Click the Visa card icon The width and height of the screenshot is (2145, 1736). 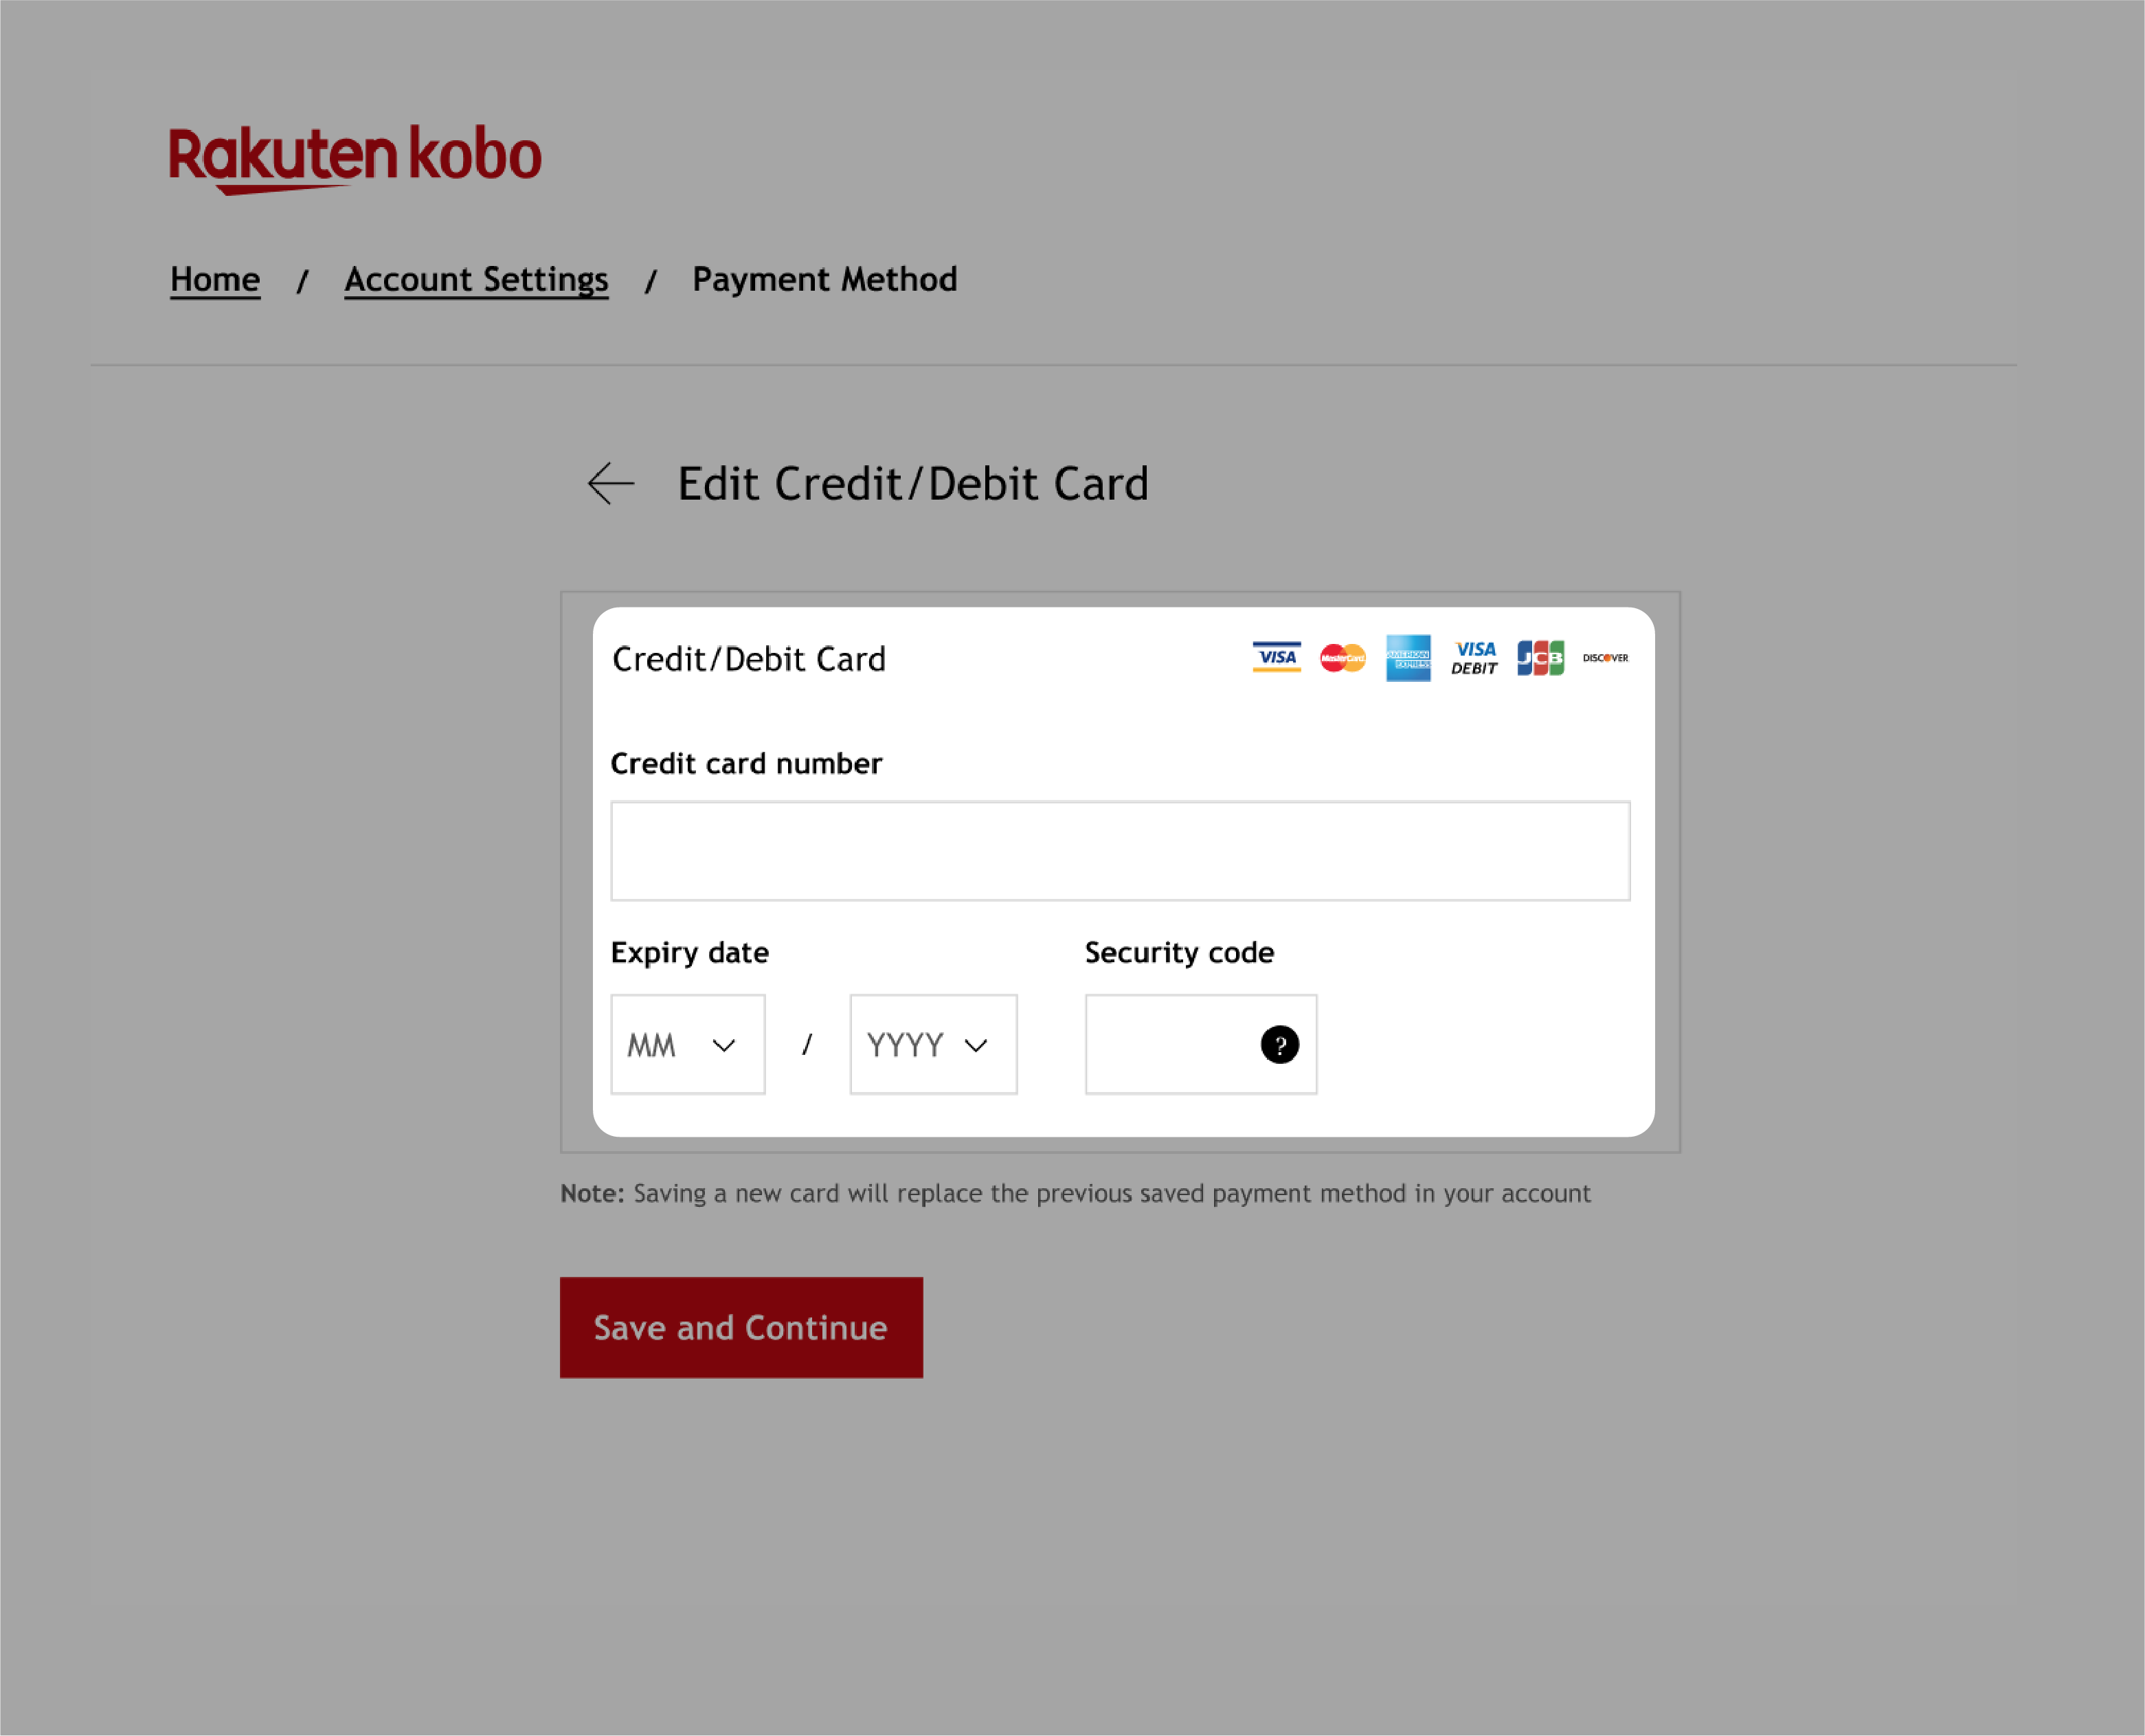(x=1275, y=657)
